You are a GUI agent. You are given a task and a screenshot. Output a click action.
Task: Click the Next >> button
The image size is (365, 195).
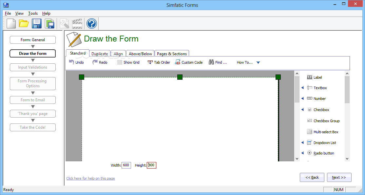click(339, 177)
